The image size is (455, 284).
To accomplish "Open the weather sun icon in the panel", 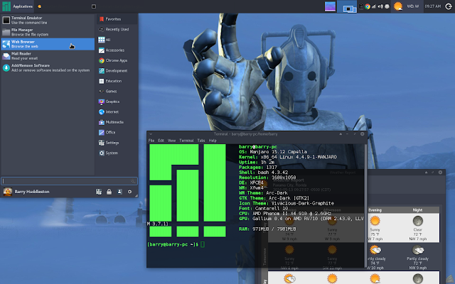I will coord(398,6).
